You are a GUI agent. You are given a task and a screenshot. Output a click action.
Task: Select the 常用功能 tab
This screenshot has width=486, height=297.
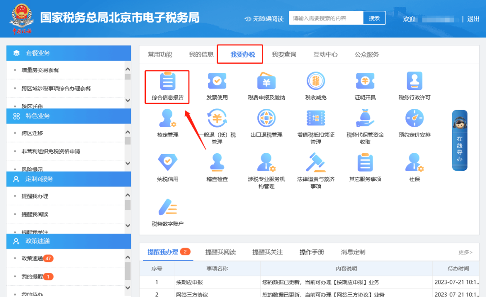160,54
